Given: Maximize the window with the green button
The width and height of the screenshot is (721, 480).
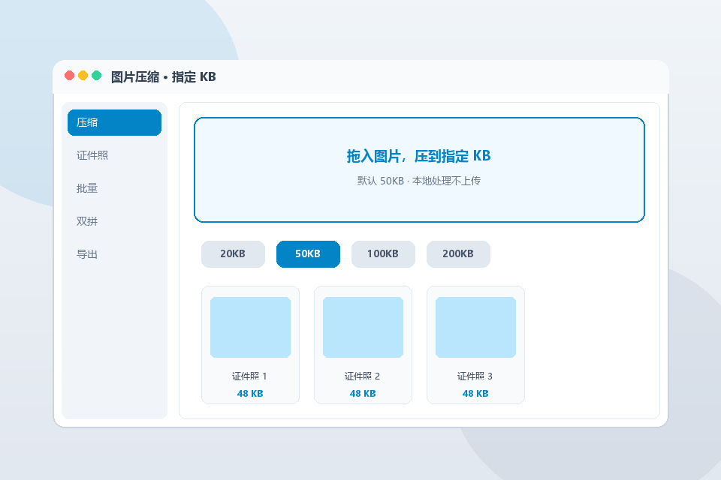Looking at the screenshot, I should (97, 75).
